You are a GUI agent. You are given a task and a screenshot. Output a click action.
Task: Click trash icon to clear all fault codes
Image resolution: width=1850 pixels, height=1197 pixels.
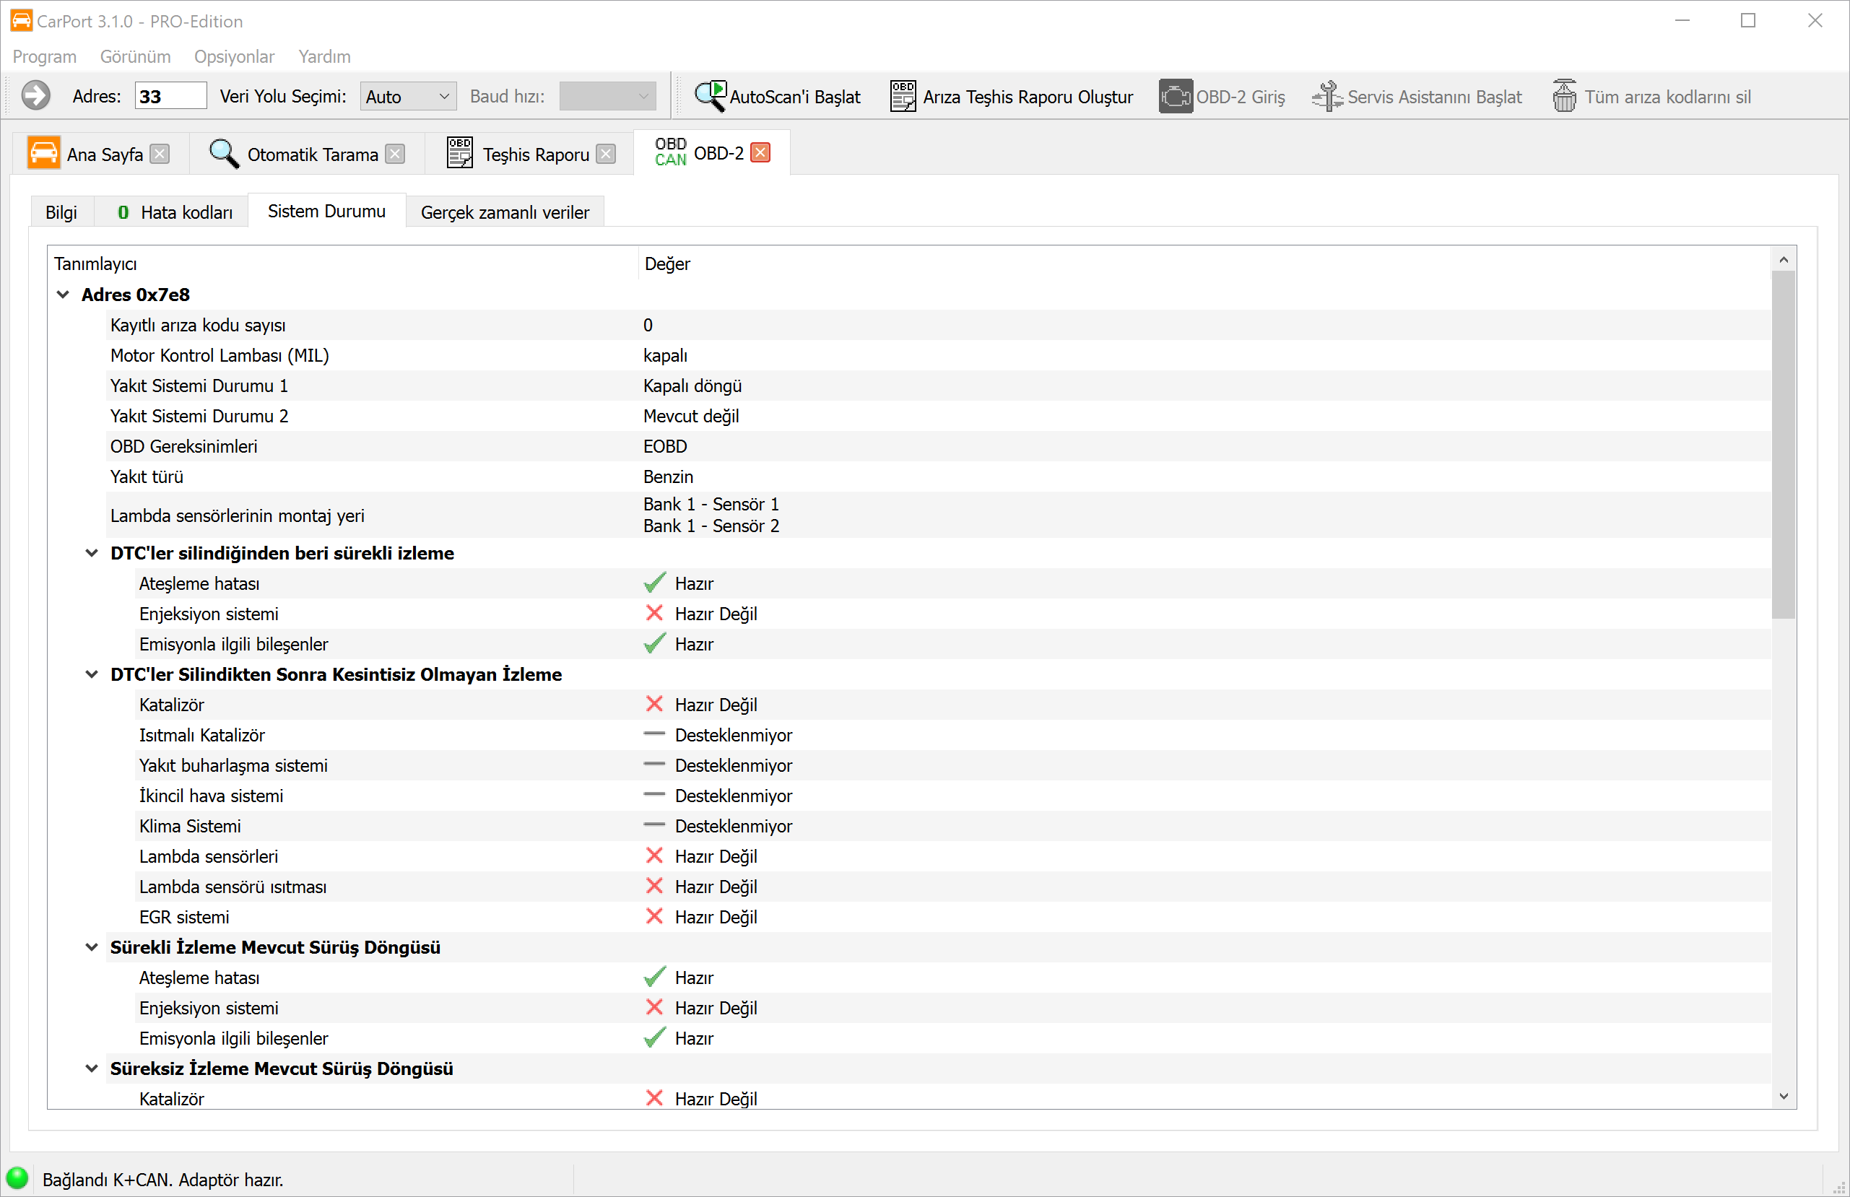click(1564, 97)
